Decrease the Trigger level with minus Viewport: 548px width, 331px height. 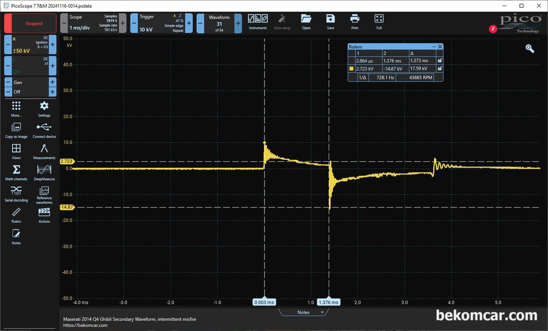point(134,23)
